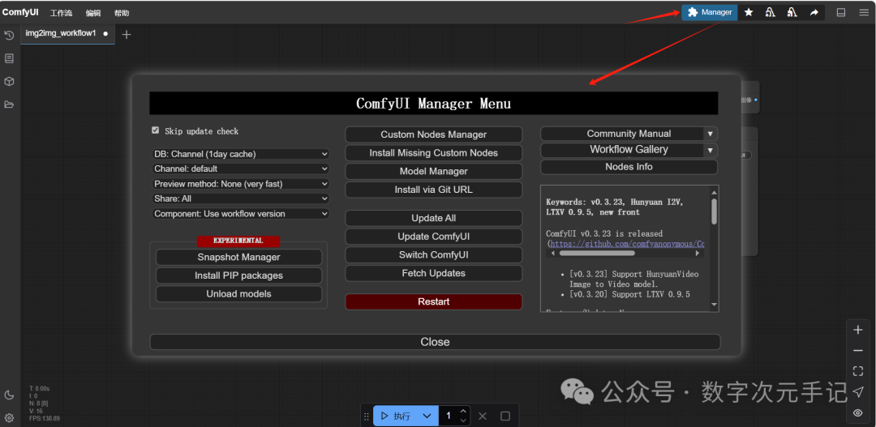Toggle link visibility eye icon
The width and height of the screenshot is (876, 427).
pos(858,413)
